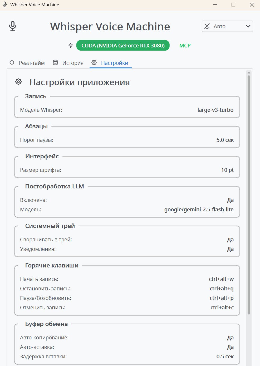Expand the Авто theme dropdown chevron
The height and width of the screenshot is (366, 260).
[x=248, y=26]
